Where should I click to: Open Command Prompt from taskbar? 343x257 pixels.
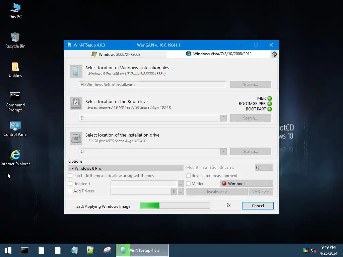25,250
